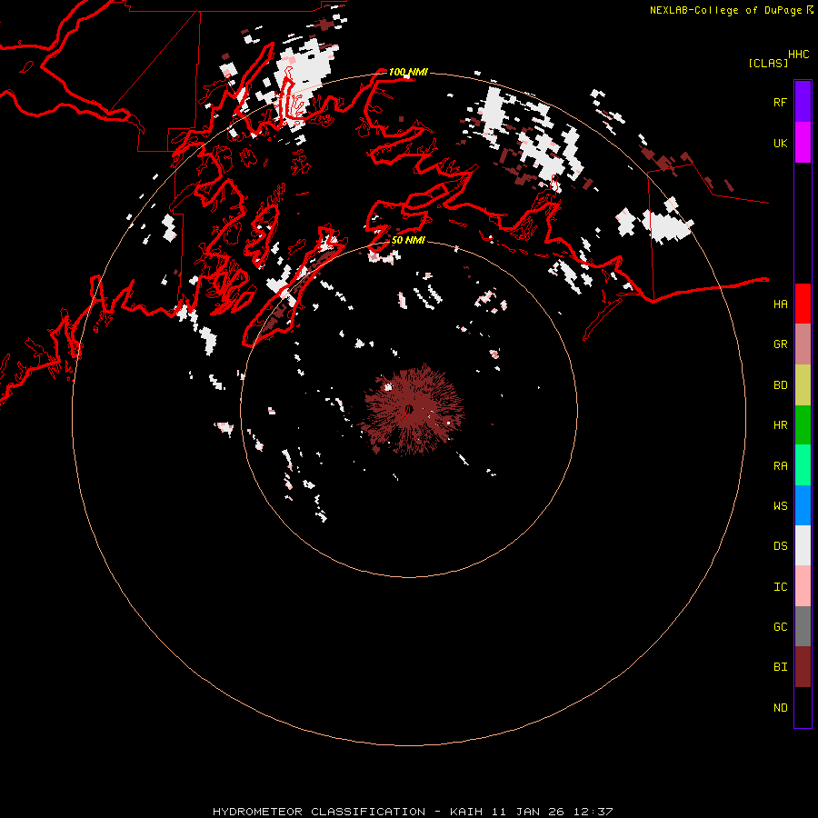
Task: Click the ND legend label
Action: coord(780,707)
